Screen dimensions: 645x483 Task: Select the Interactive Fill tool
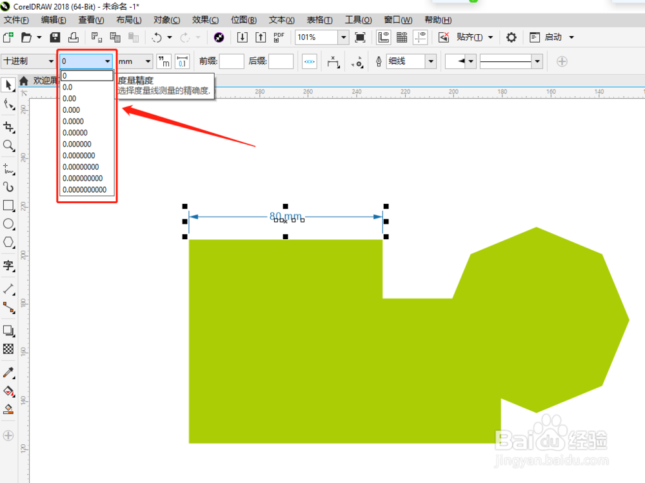[8, 391]
